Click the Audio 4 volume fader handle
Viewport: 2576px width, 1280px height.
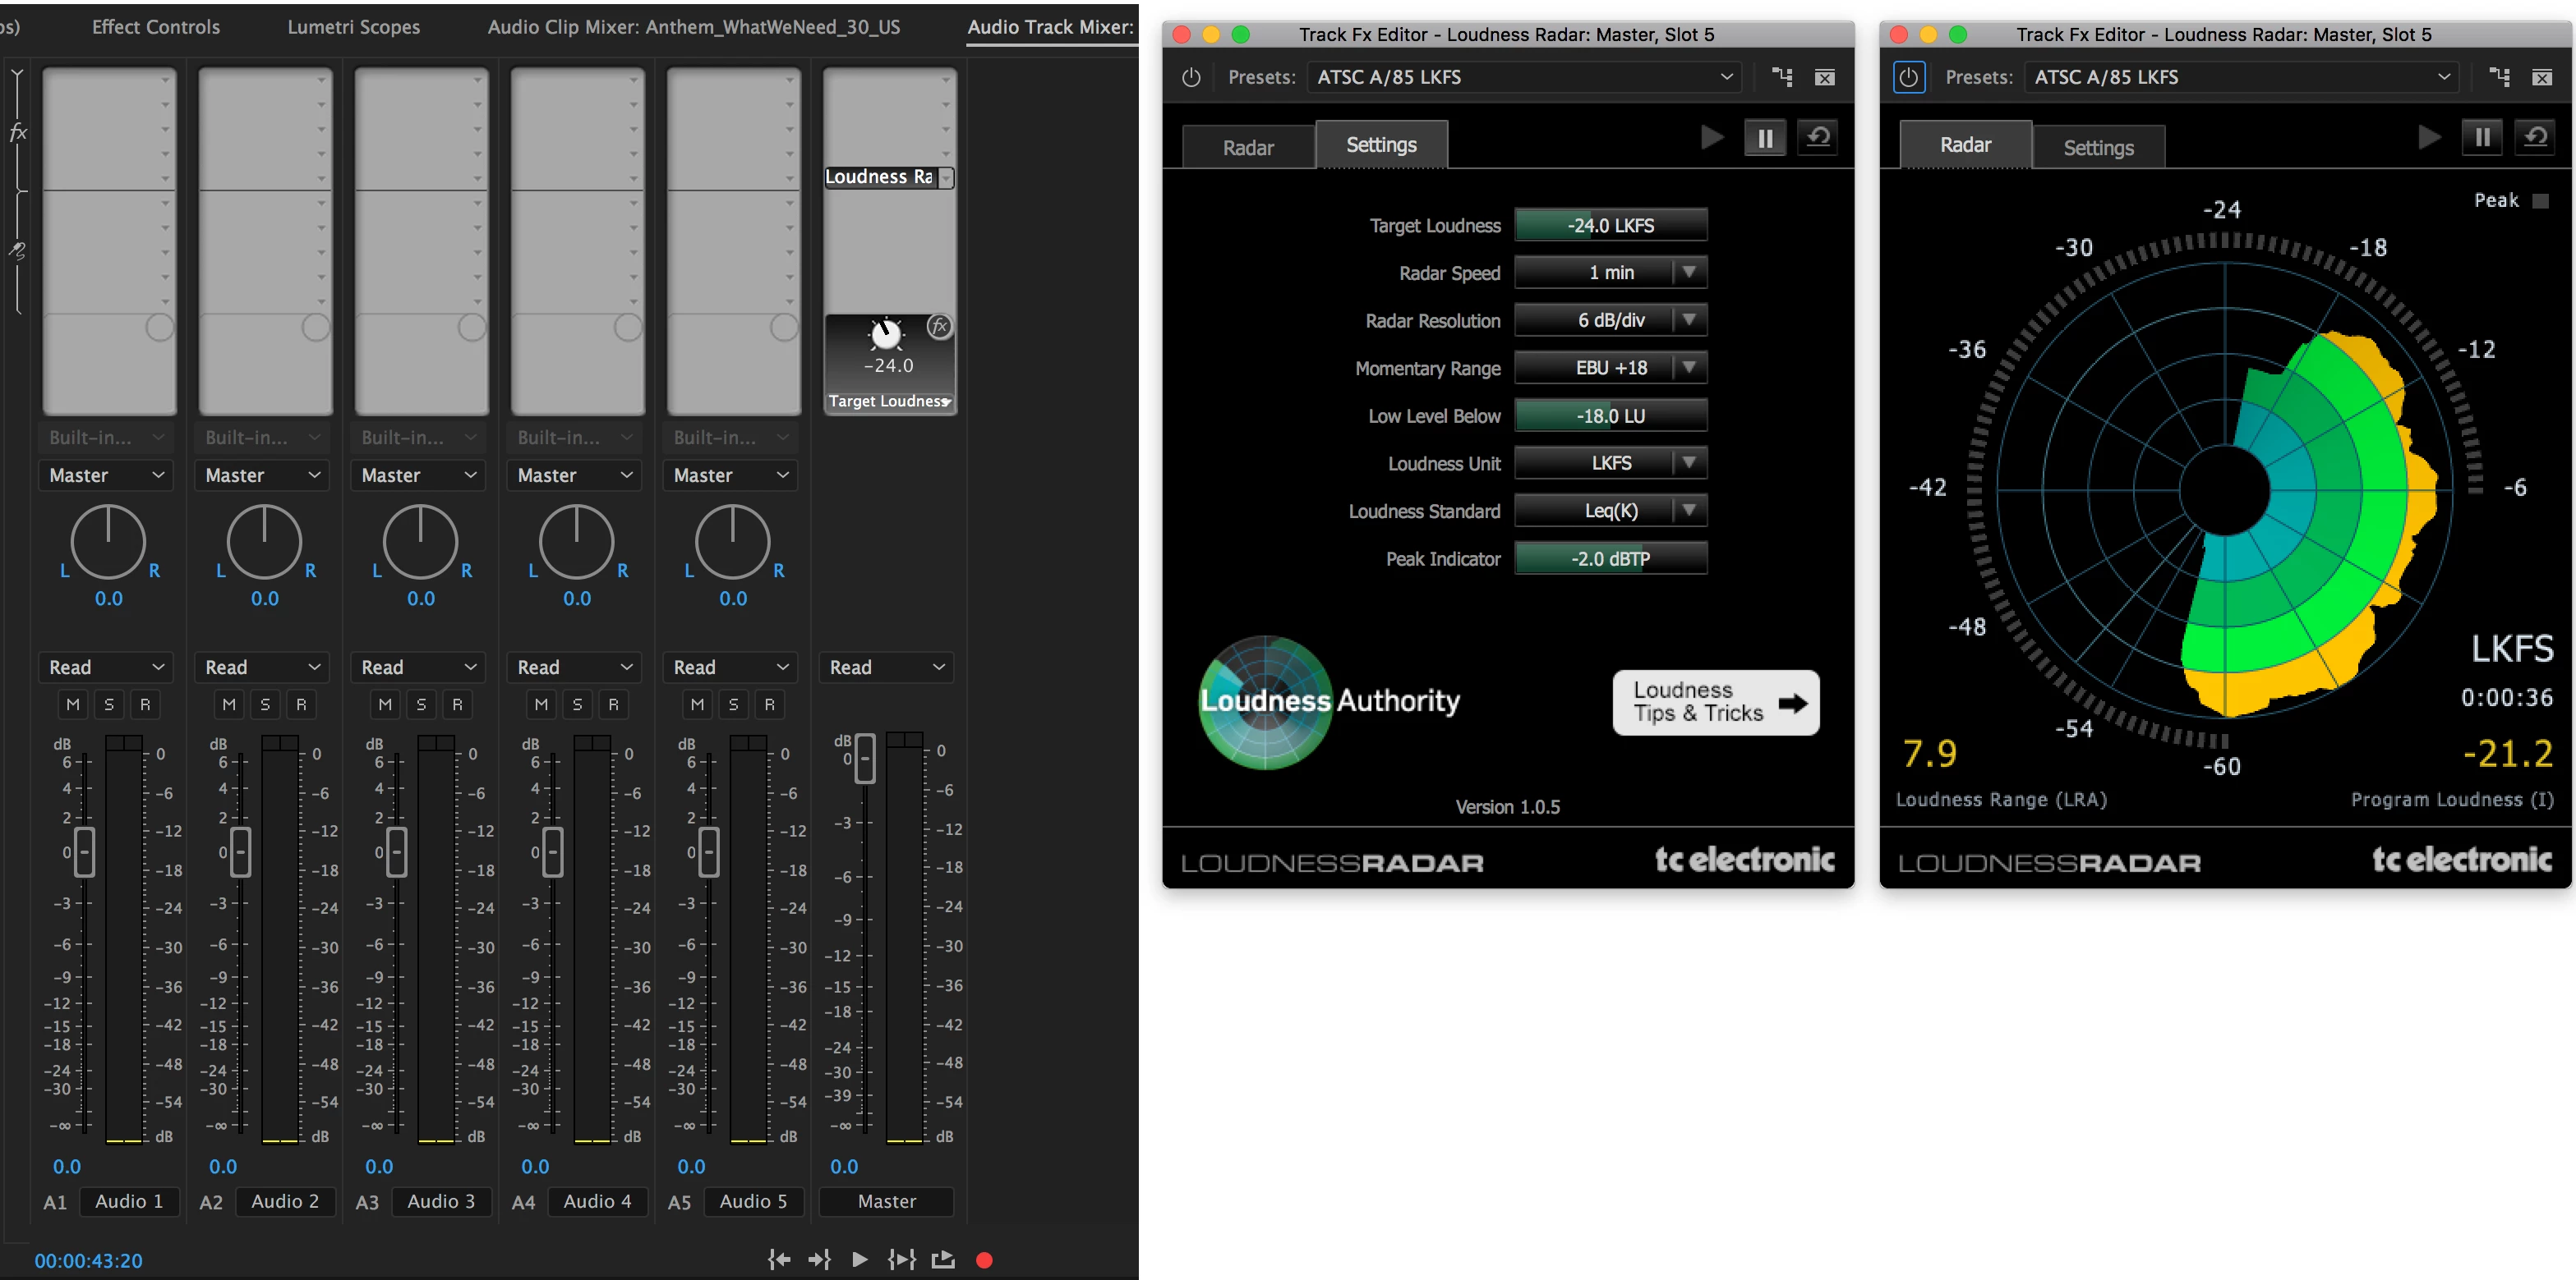[x=552, y=852]
